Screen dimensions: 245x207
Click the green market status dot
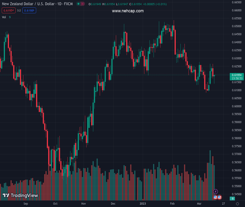click(x=79, y=4)
